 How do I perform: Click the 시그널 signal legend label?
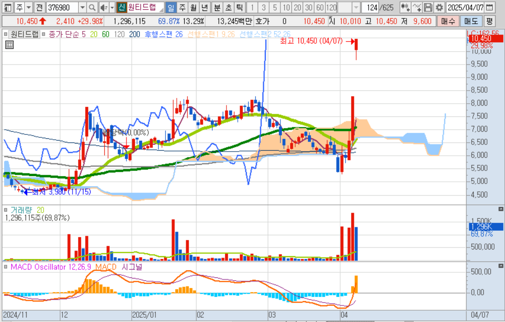tap(131, 267)
